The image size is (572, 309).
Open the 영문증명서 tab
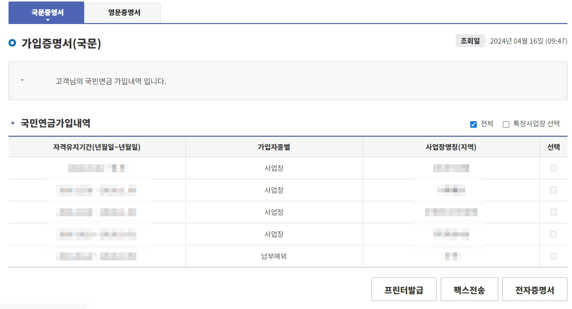click(x=123, y=13)
